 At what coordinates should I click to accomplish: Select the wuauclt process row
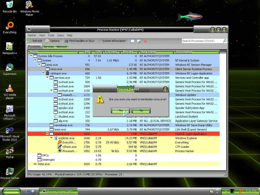pyautogui.click(x=124, y=95)
